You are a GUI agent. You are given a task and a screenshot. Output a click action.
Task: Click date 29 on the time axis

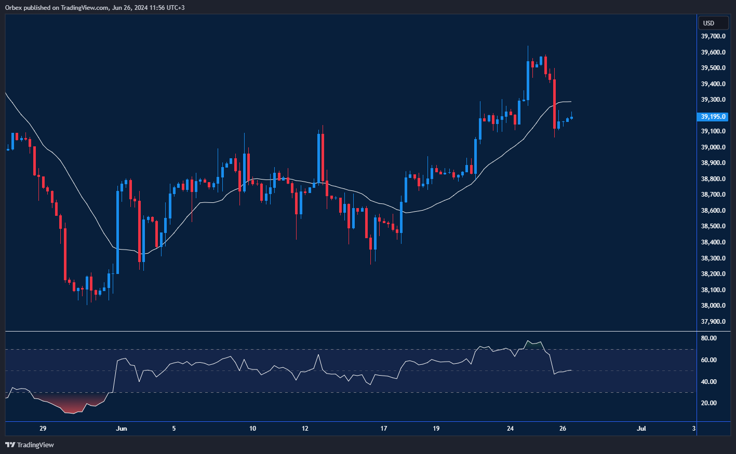[x=43, y=429]
